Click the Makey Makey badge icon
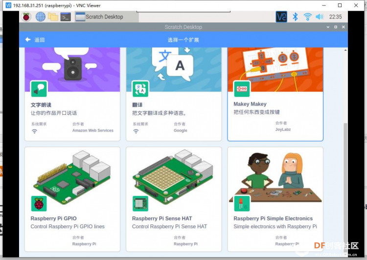Viewport: 367px width, 260px height. pyautogui.click(x=242, y=89)
